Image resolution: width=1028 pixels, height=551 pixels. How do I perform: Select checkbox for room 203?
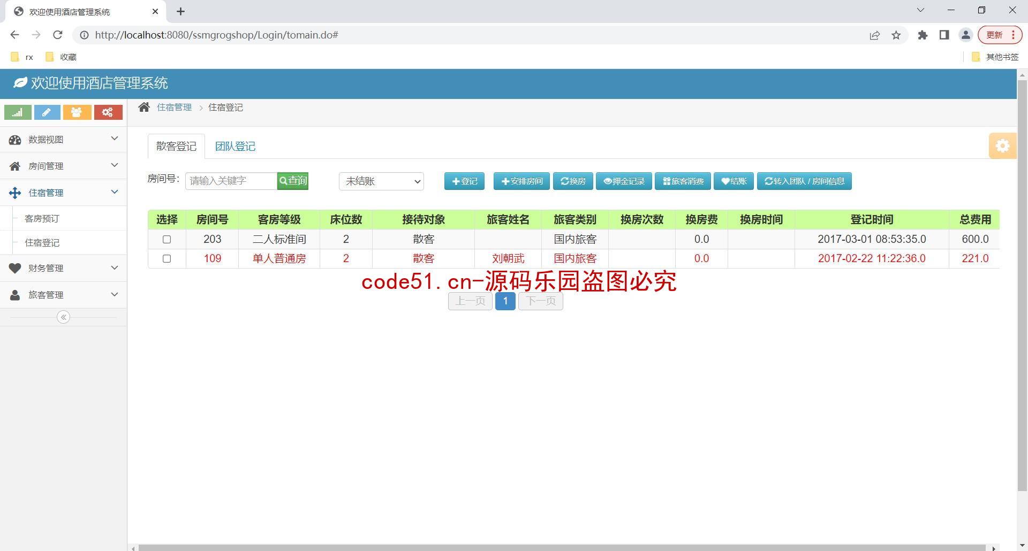point(167,239)
